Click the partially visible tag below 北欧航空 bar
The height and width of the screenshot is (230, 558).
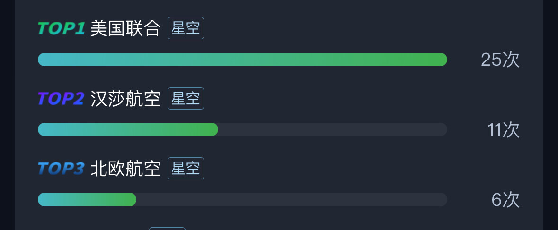167,228
